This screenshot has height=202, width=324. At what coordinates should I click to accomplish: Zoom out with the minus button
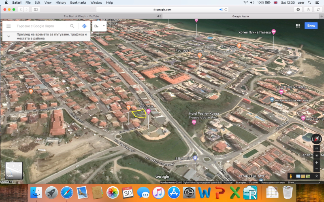tap(316, 169)
